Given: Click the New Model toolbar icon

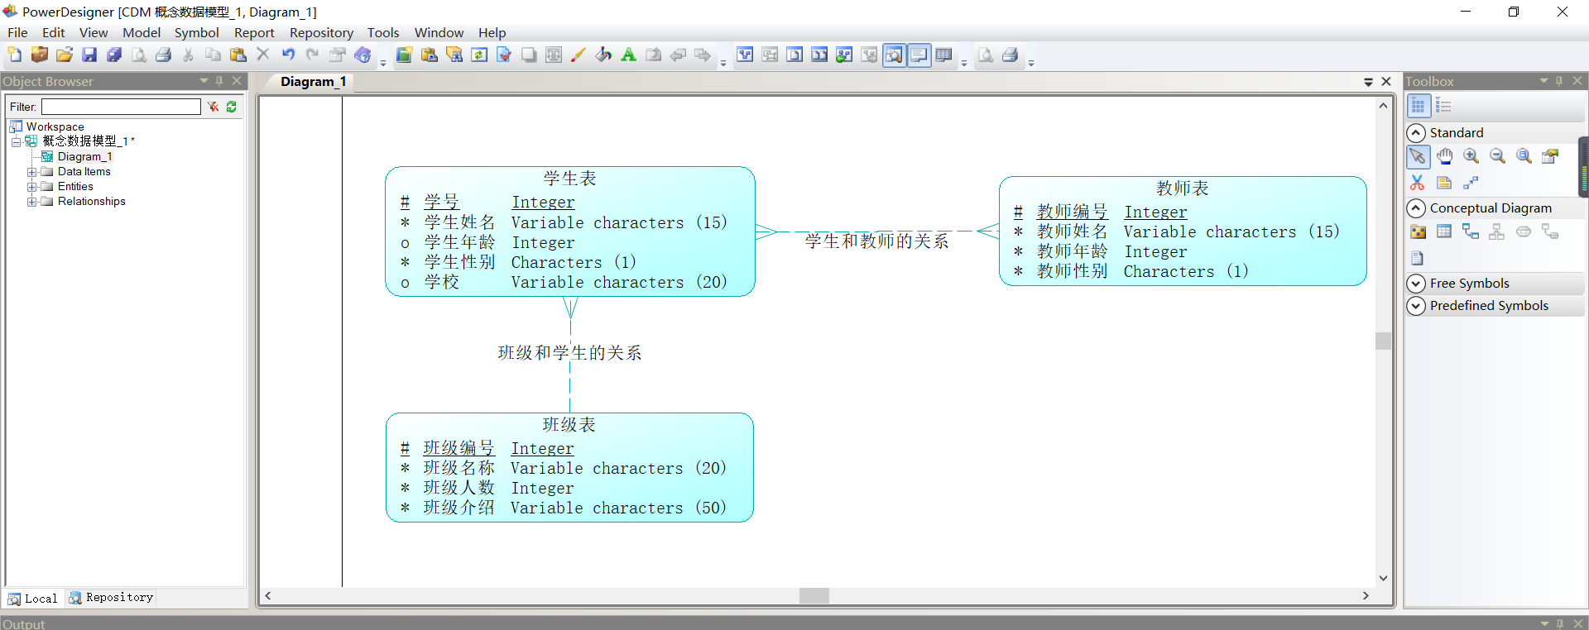Looking at the screenshot, I should pos(15,55).
